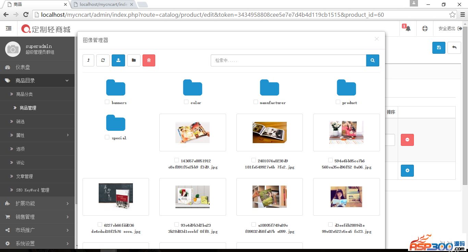This screenshot has height=252, width=468.
Task: Refresh the image manager file list
Action: click(103, 60)
